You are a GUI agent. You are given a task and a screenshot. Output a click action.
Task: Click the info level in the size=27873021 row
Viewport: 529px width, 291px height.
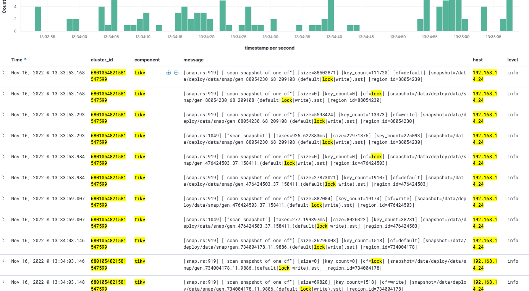513,177
